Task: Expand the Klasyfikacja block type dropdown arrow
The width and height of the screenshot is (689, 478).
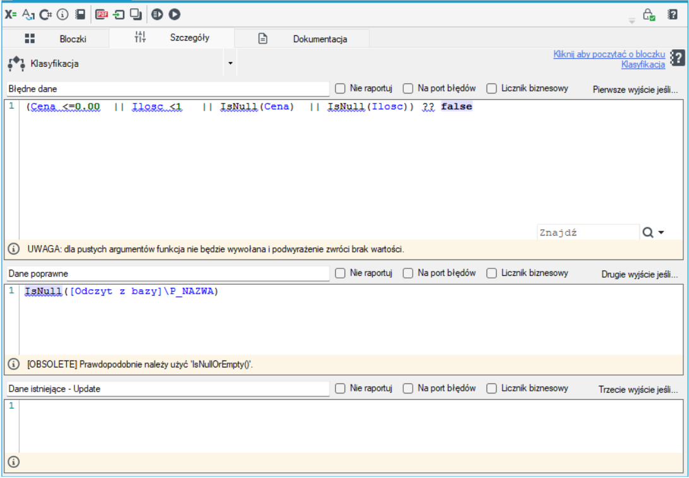Action: [230, 63]
